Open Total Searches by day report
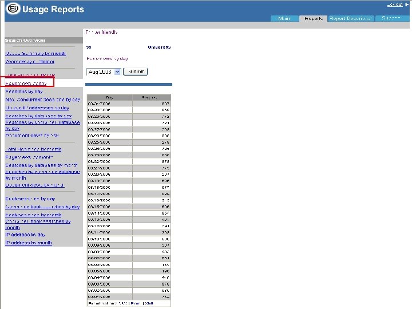The image size is (412, 309). pyautogui.click(x=30, y=75)
